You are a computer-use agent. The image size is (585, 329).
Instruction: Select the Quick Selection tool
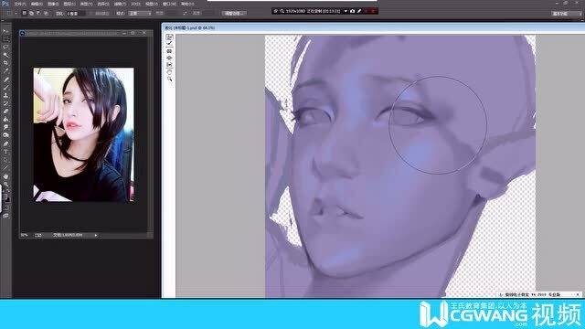click(5, 55)
